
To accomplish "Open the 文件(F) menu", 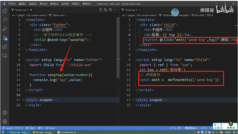I will pyautogui.click(x=12, y=4).
